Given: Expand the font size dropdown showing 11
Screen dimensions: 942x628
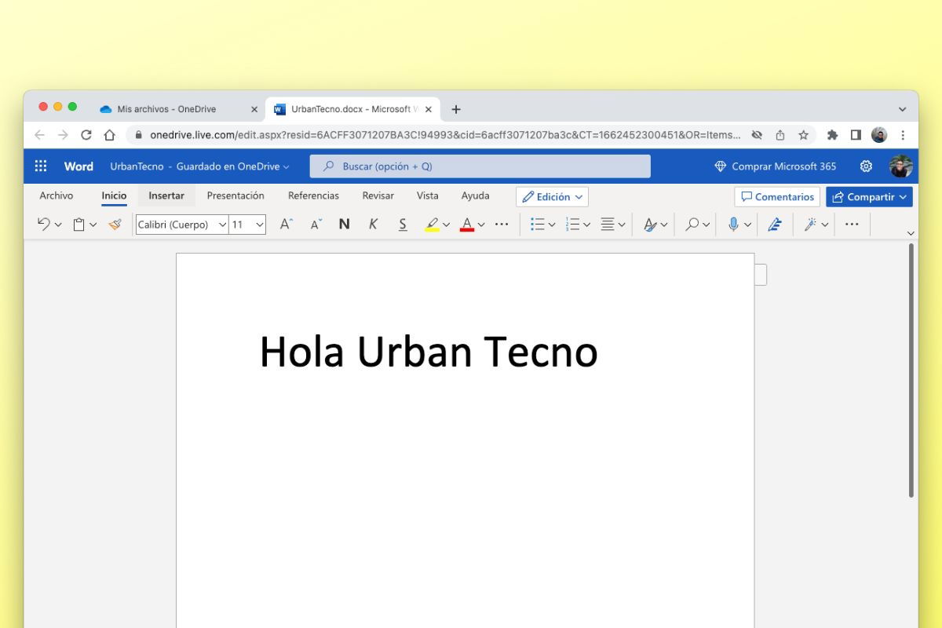Looking at the screenshot, I should click(246, 224).
